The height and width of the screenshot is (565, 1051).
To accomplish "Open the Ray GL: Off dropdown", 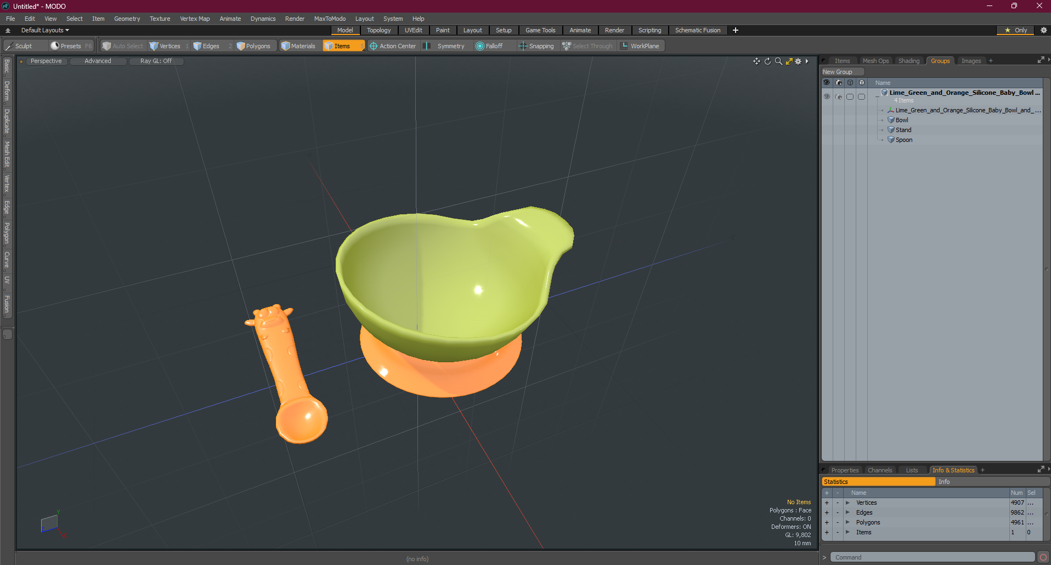I will coord(156,61).
